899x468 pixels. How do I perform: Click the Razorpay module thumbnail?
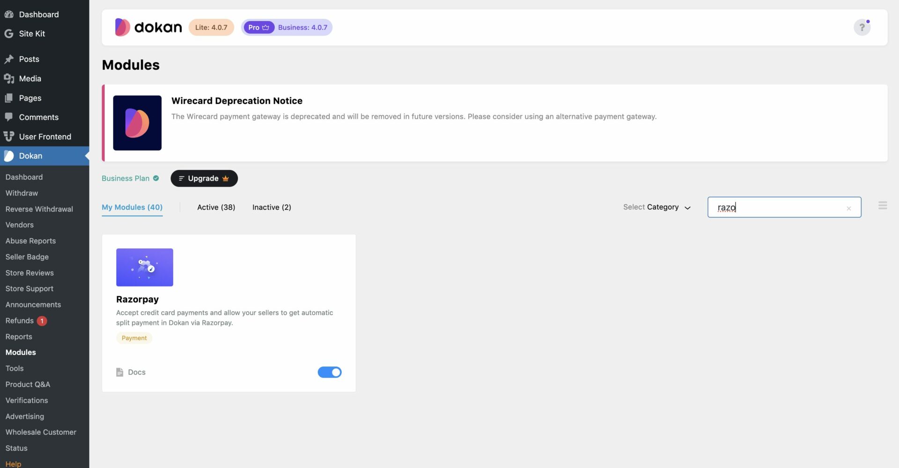click(145, 267)
